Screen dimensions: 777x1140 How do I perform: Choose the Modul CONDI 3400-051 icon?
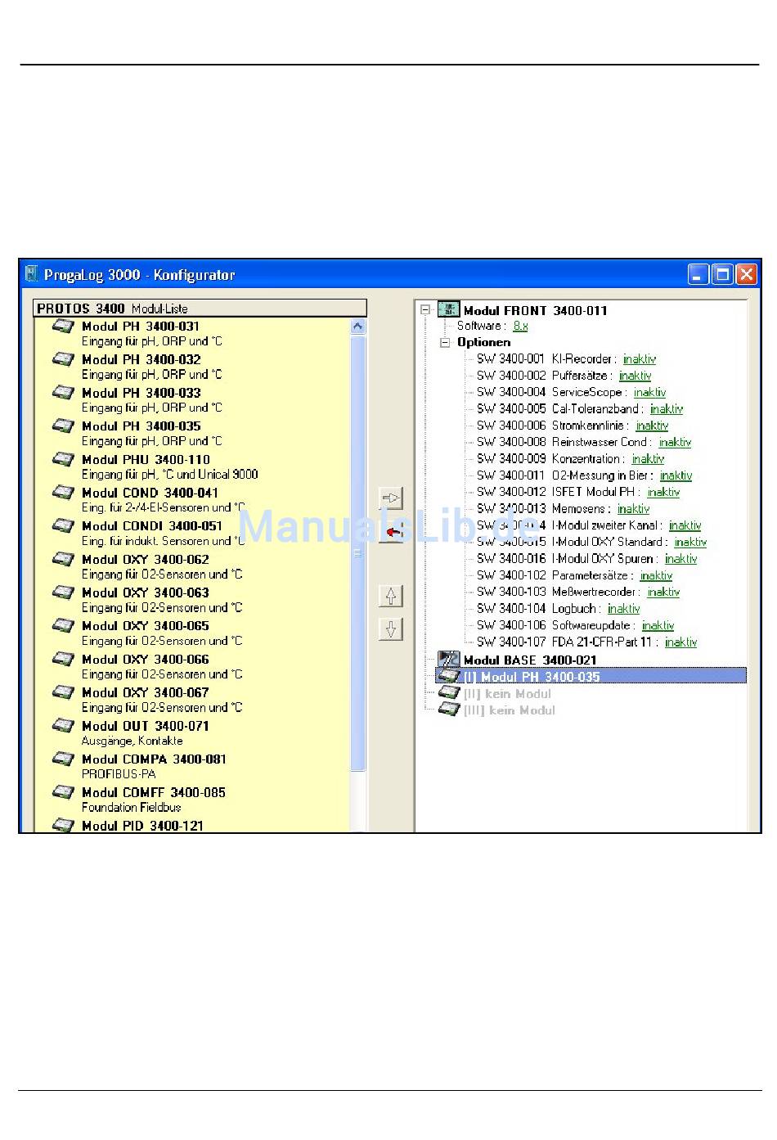64,526
